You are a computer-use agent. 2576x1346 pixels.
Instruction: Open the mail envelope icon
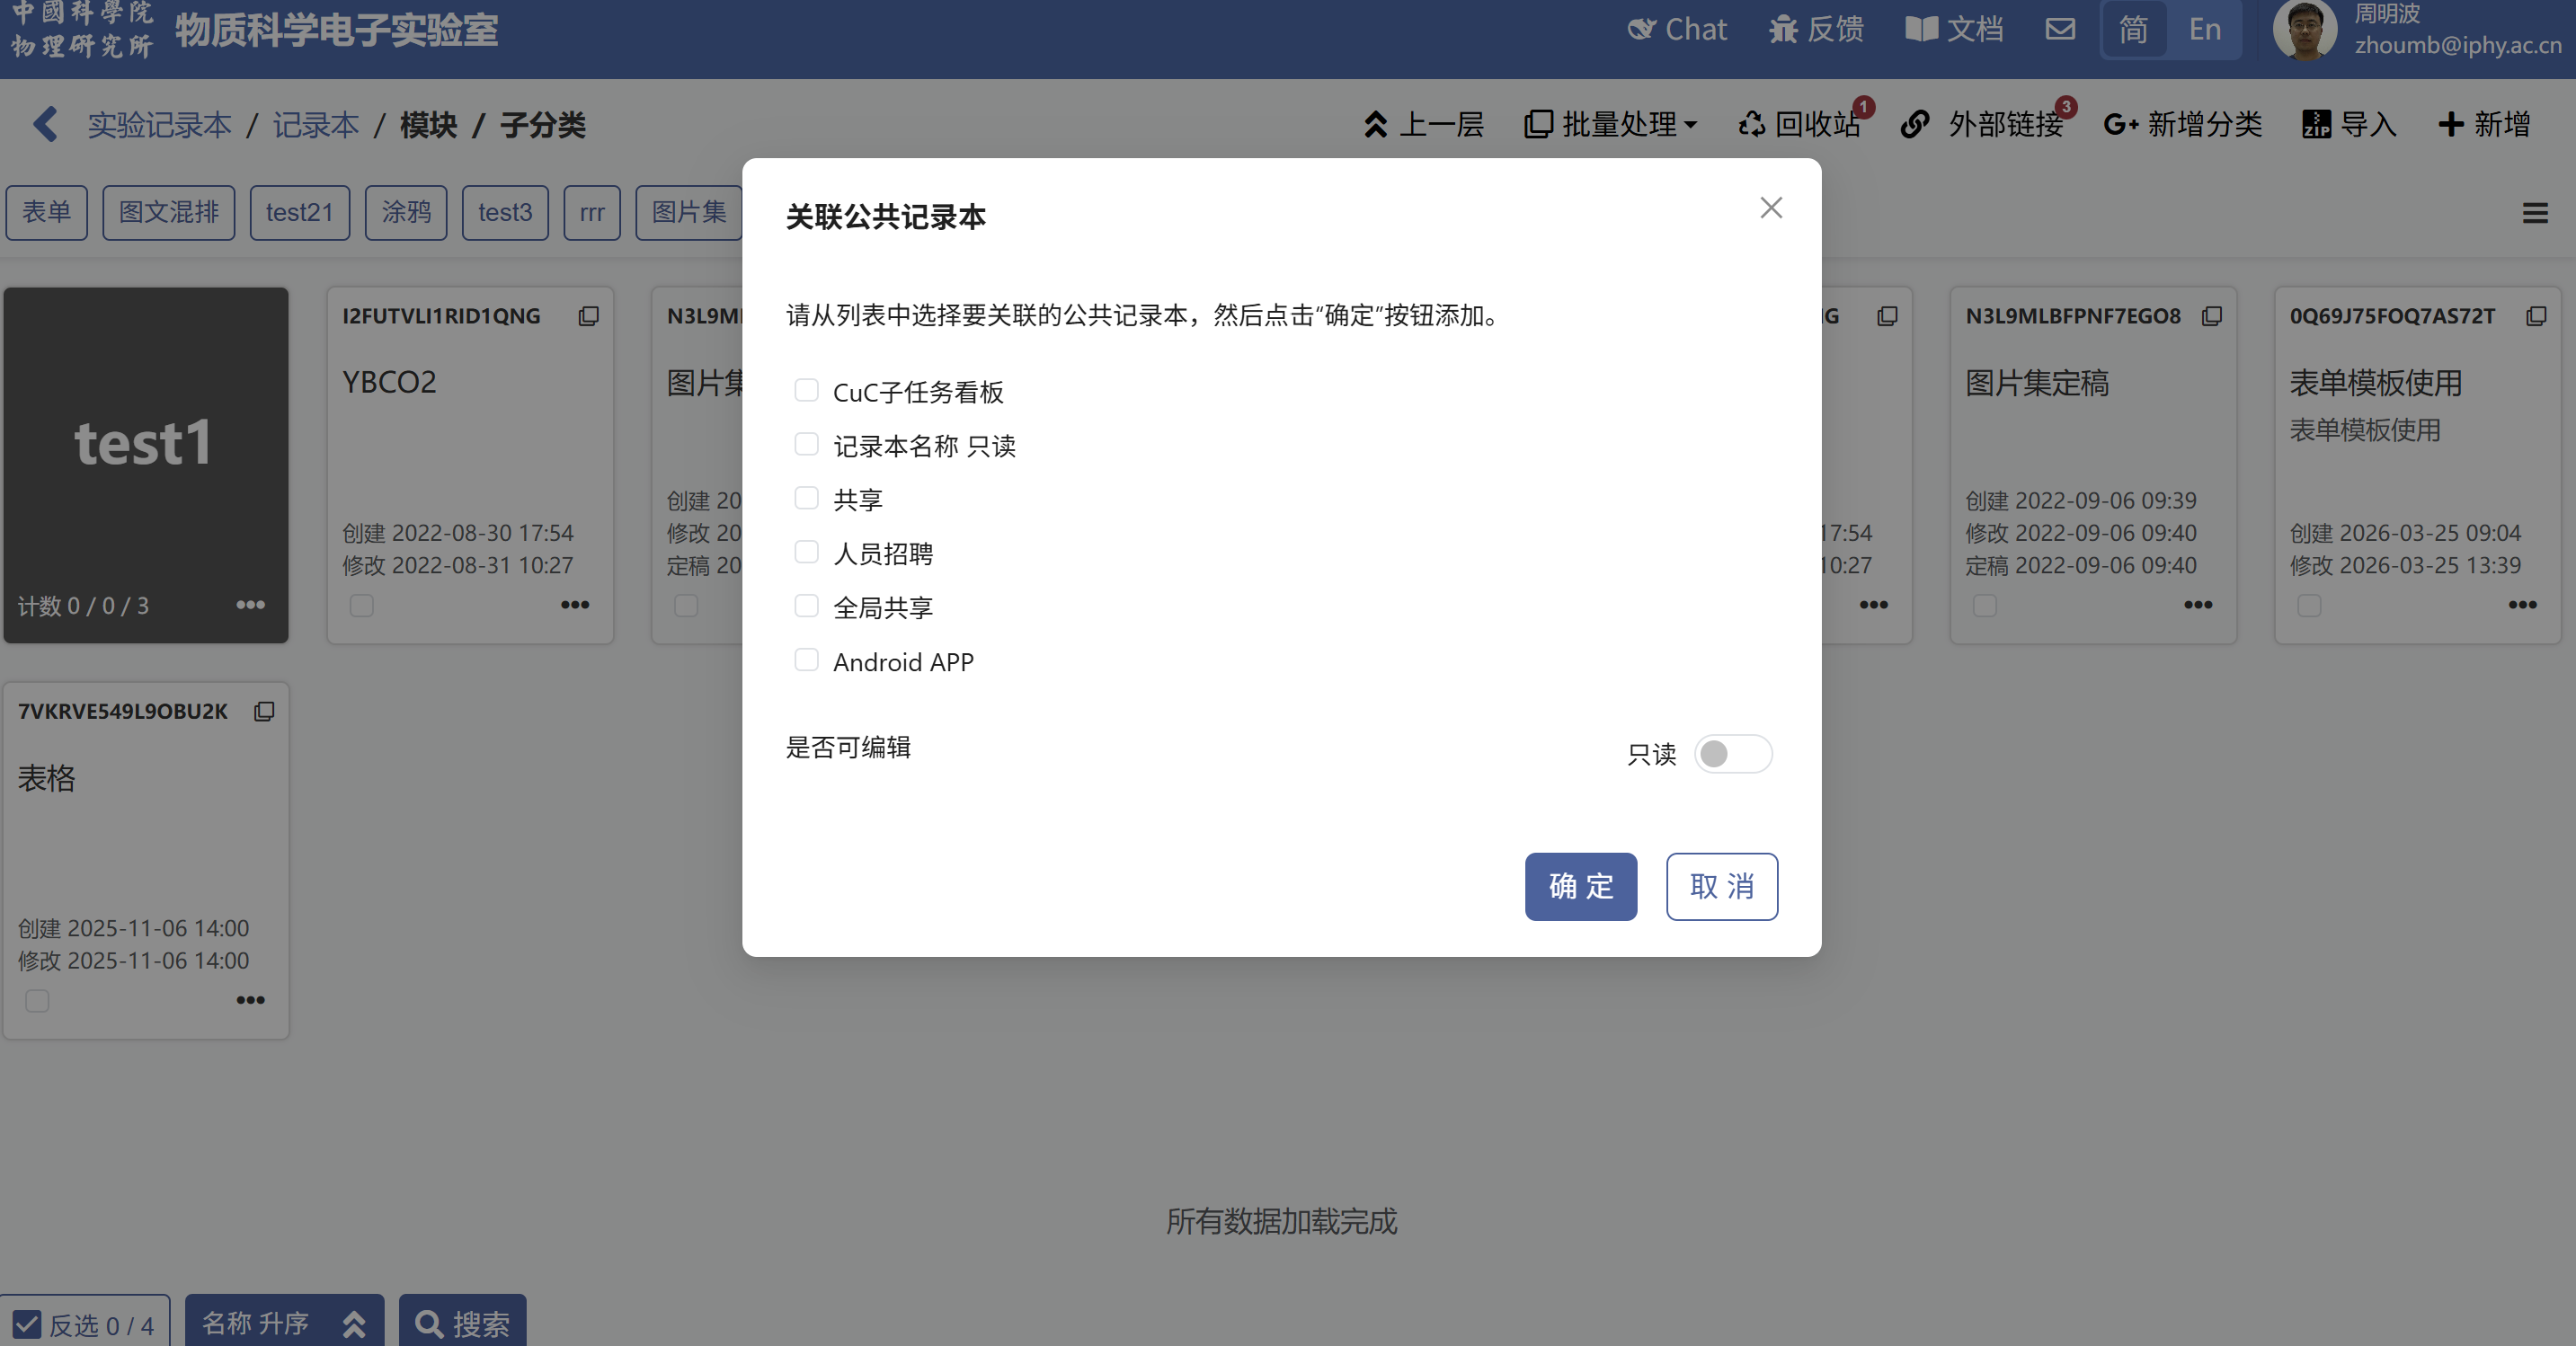(2059, 29)
